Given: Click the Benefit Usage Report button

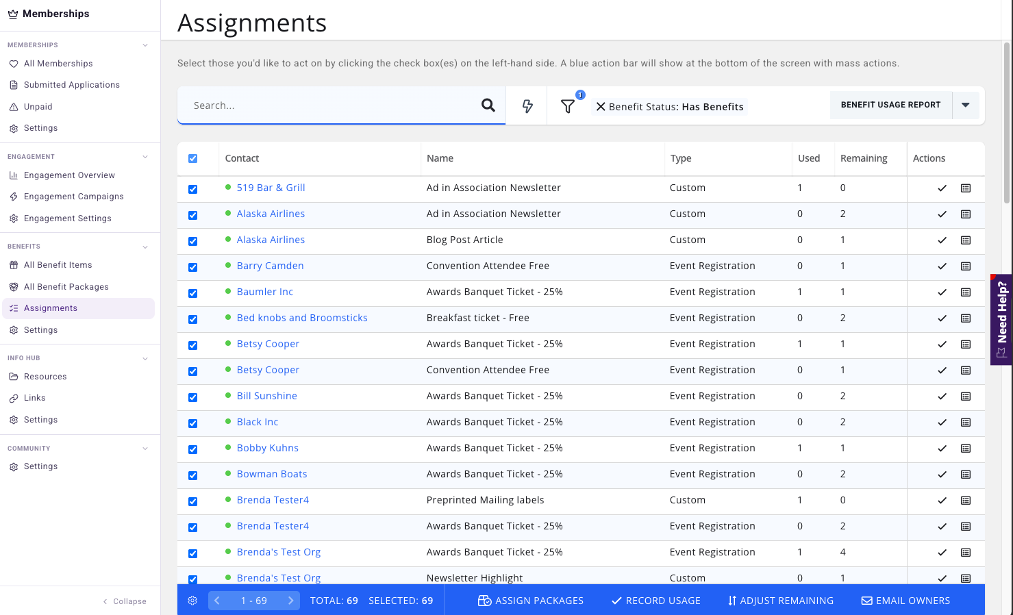Looking at the screenshot, I should (890, 105).
